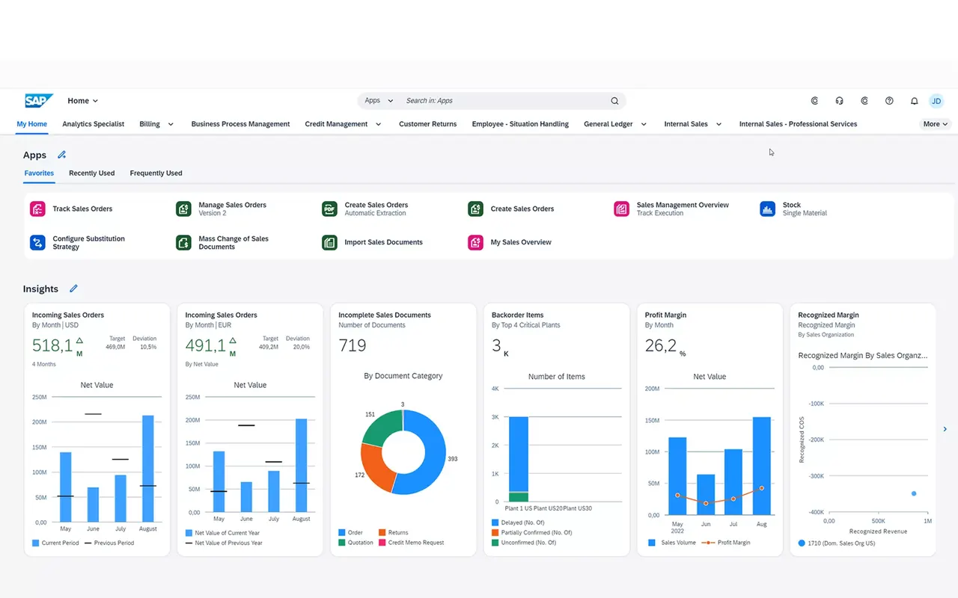This screenshot has width=958, height=598.
Task: Expand the Credit Management menu chevron
Action: coord(379,124)
